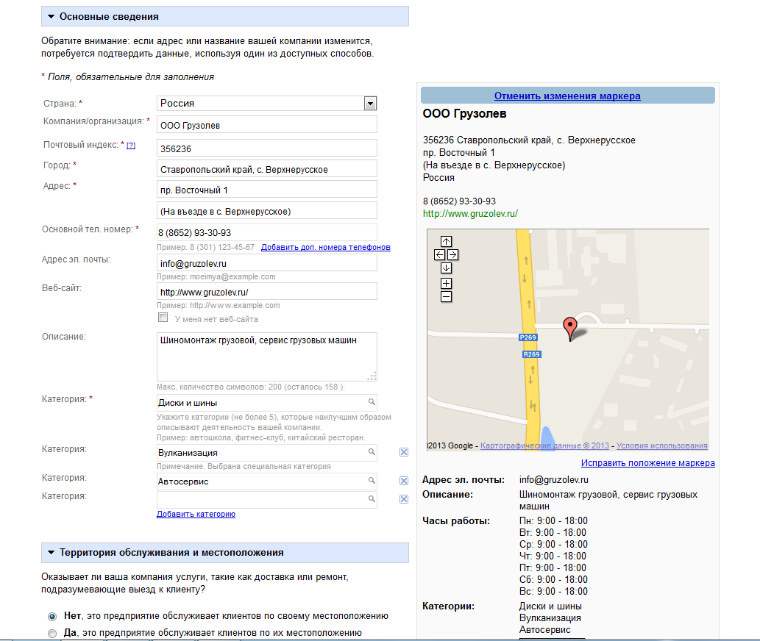This screenshot has width=760, height=641.
Task: Focus second address line field
Action: click(x=267, y=210)
